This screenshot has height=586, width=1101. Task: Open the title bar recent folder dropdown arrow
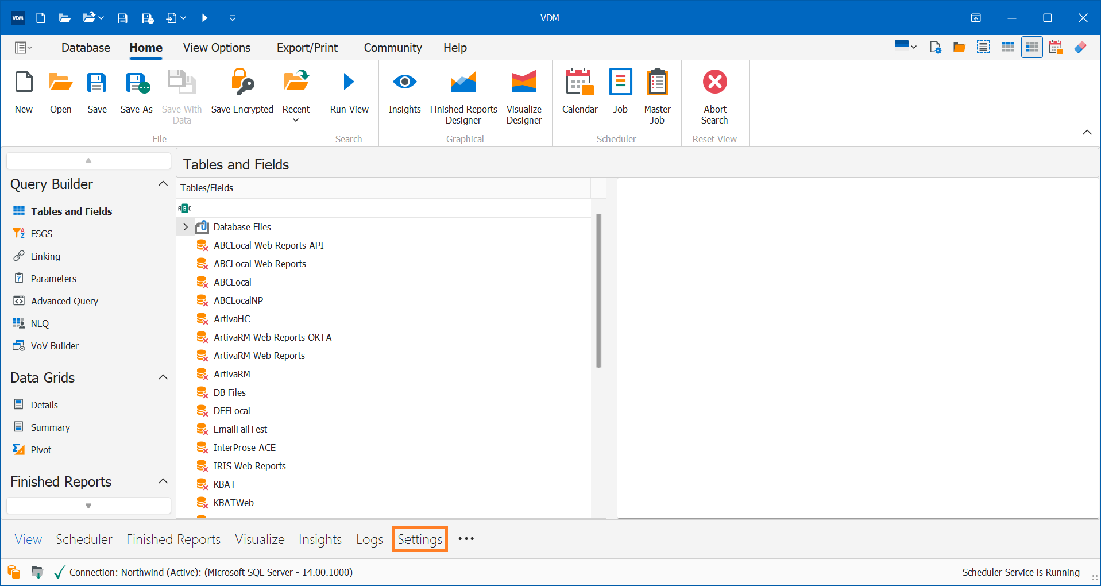(x=101, y=18)
